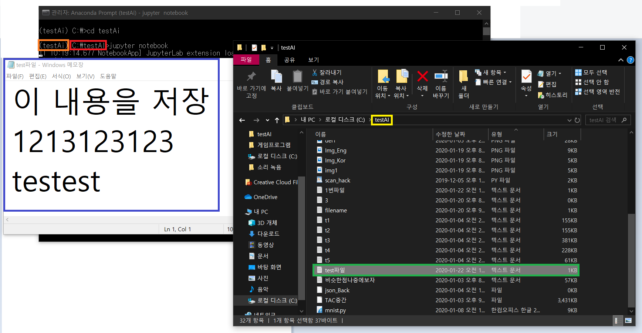Click the Copy icon in the ribbon
The image size is (642, 333).
click(x=276, y=77)
